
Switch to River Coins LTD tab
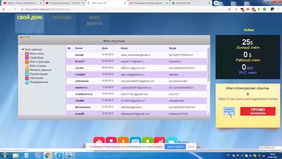(x=107, y=3)
